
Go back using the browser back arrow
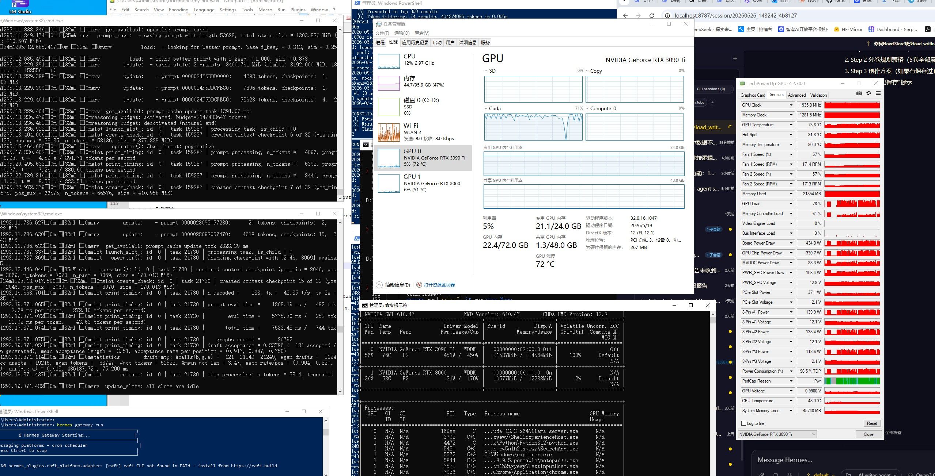click(625, 16)
